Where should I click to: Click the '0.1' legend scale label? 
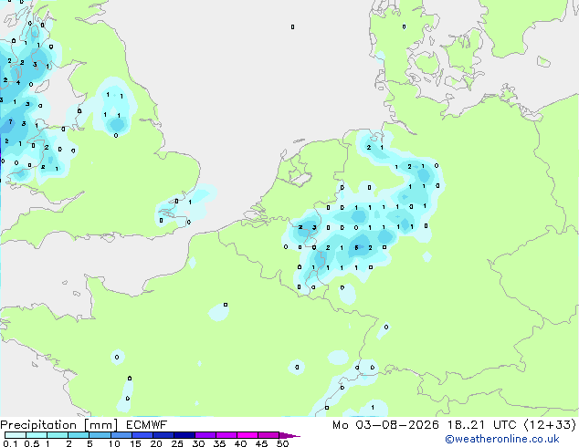(x=10, y=443)
